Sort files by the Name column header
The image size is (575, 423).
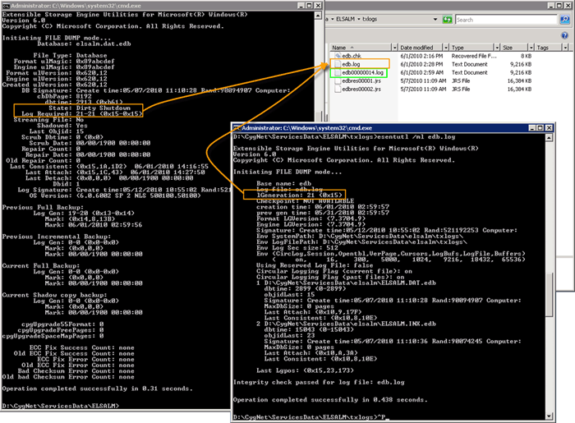pyautogui.click(x=361, y=48)
